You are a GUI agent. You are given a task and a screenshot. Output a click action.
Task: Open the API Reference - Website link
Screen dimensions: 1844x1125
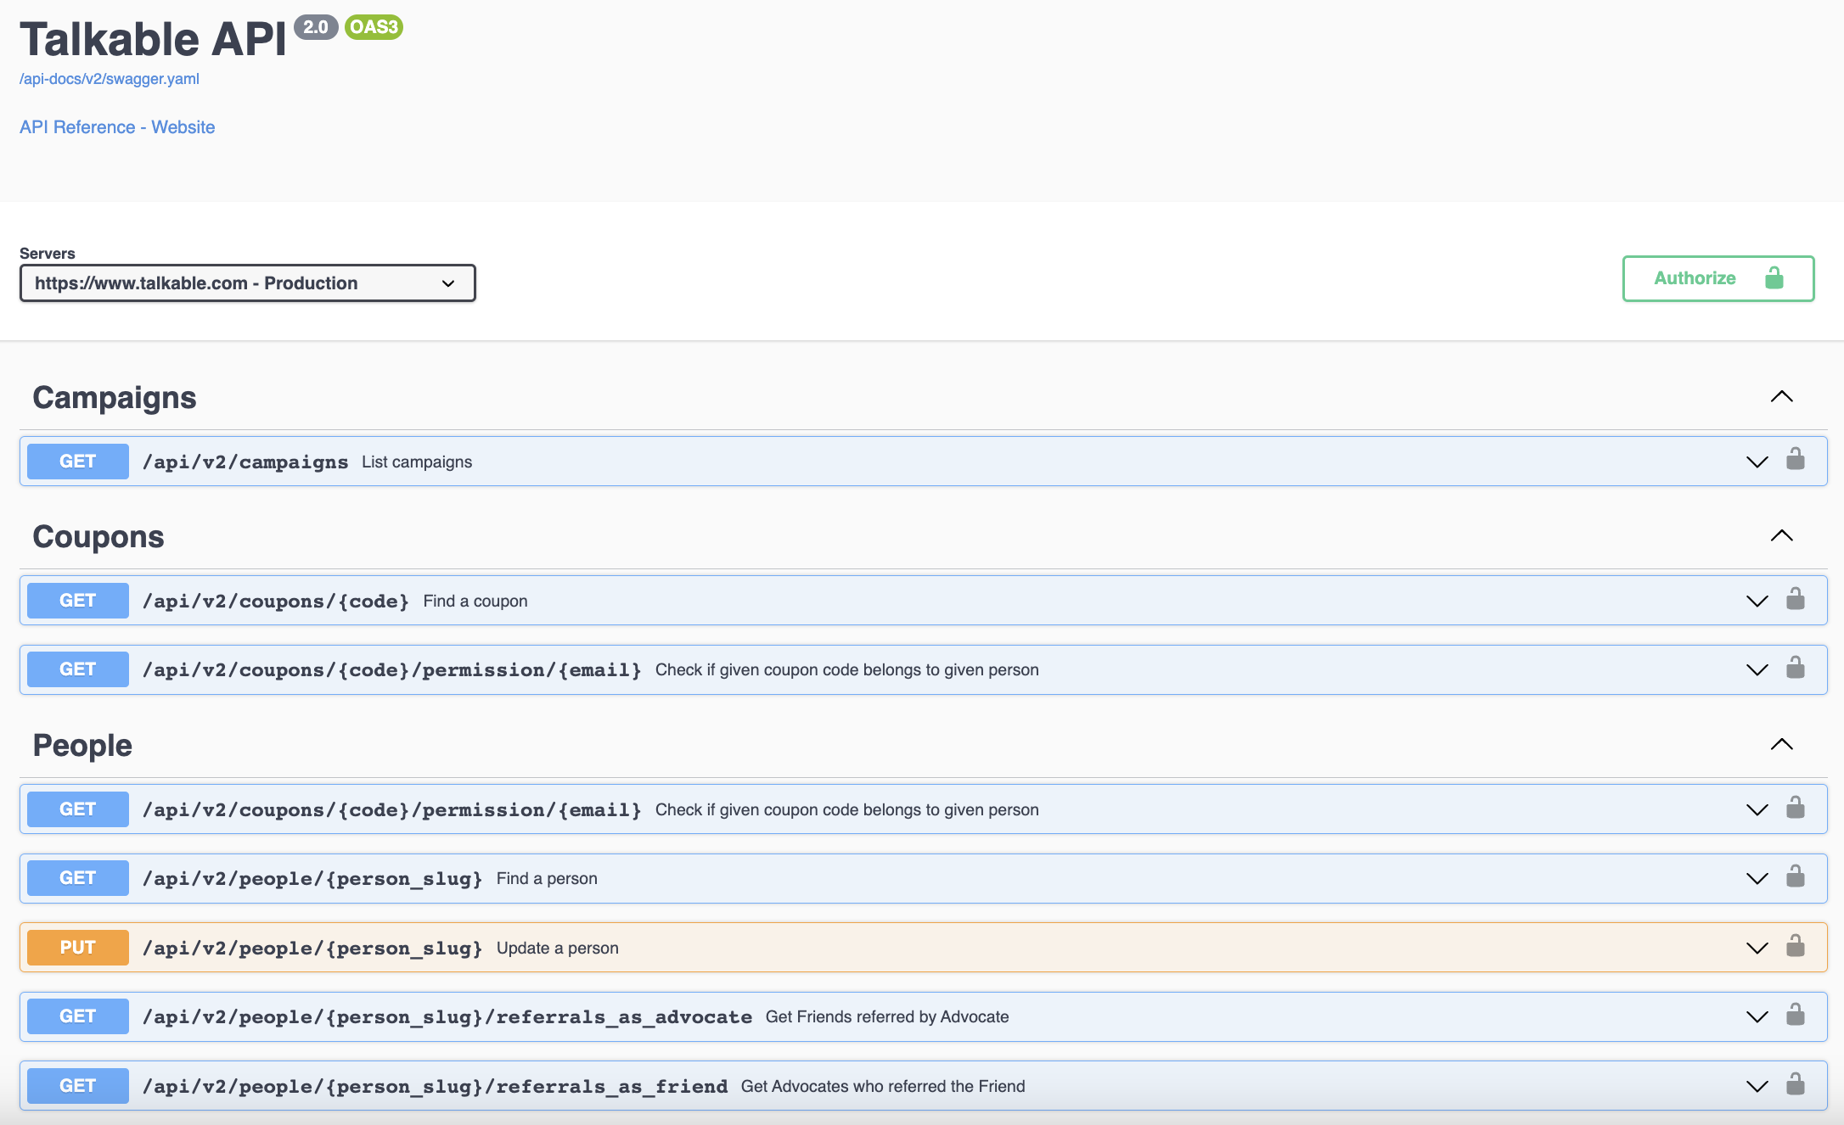tap(117, 127)
